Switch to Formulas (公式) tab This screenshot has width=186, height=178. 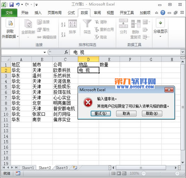[x=71, y=13]
